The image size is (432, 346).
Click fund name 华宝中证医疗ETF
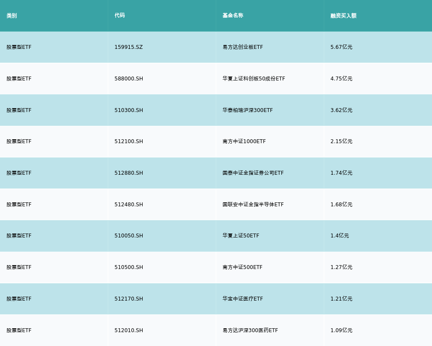click(x=243, y=299)
